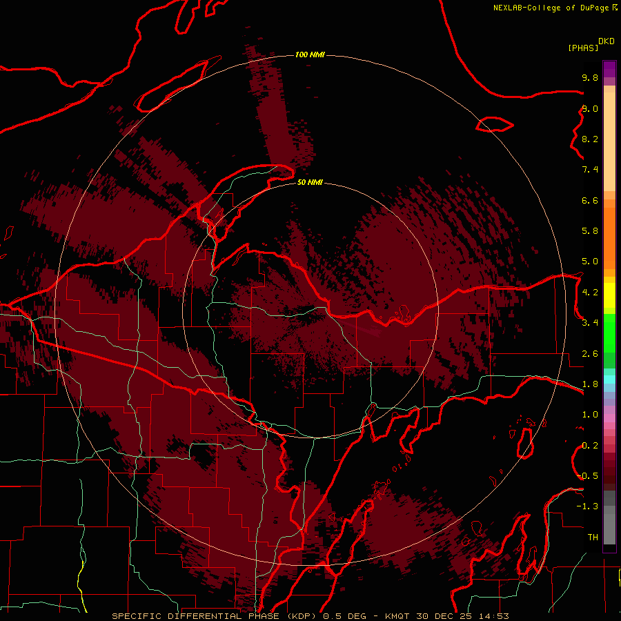This screenshot has height=621, width=621.
Task: Click legend value 0.2
Action: click(590, 446)
